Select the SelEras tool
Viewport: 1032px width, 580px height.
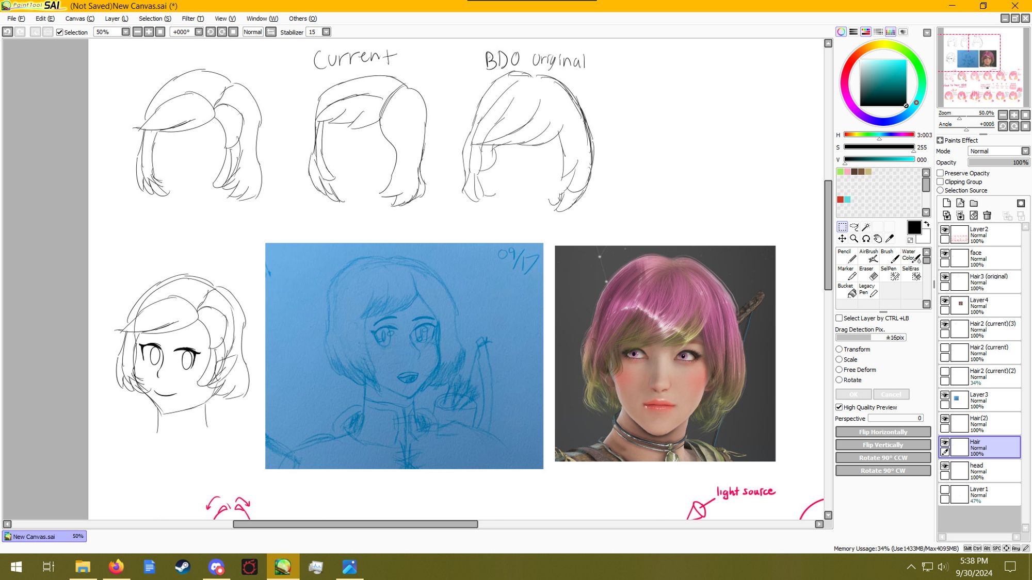pyautogui.click(x=911, y=273)
